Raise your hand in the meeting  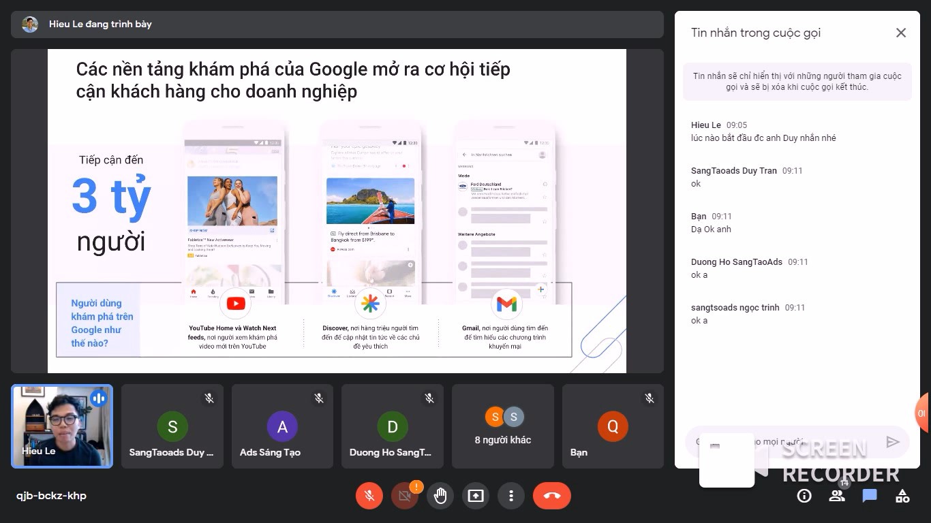tap(440, 496)
